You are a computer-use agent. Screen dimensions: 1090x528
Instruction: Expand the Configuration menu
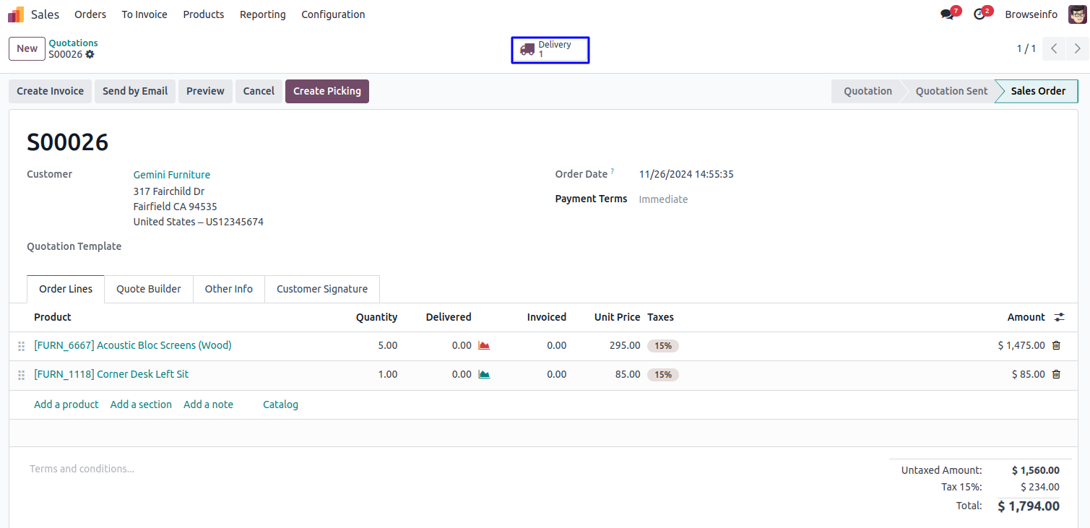point(333,14)
